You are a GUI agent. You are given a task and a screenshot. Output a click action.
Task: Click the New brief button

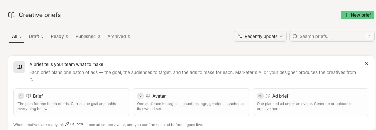(x=357, y=15)
